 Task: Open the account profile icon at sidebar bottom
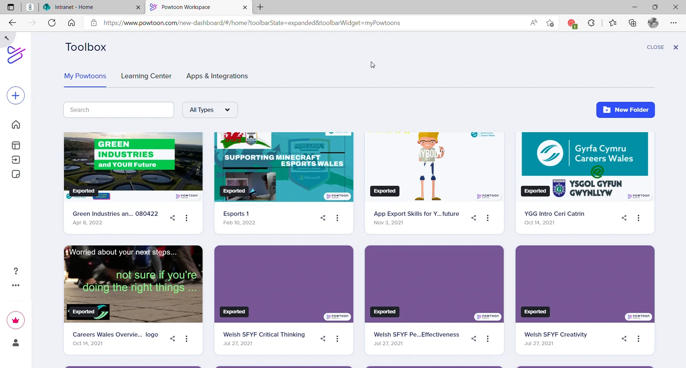coord(15,343)
